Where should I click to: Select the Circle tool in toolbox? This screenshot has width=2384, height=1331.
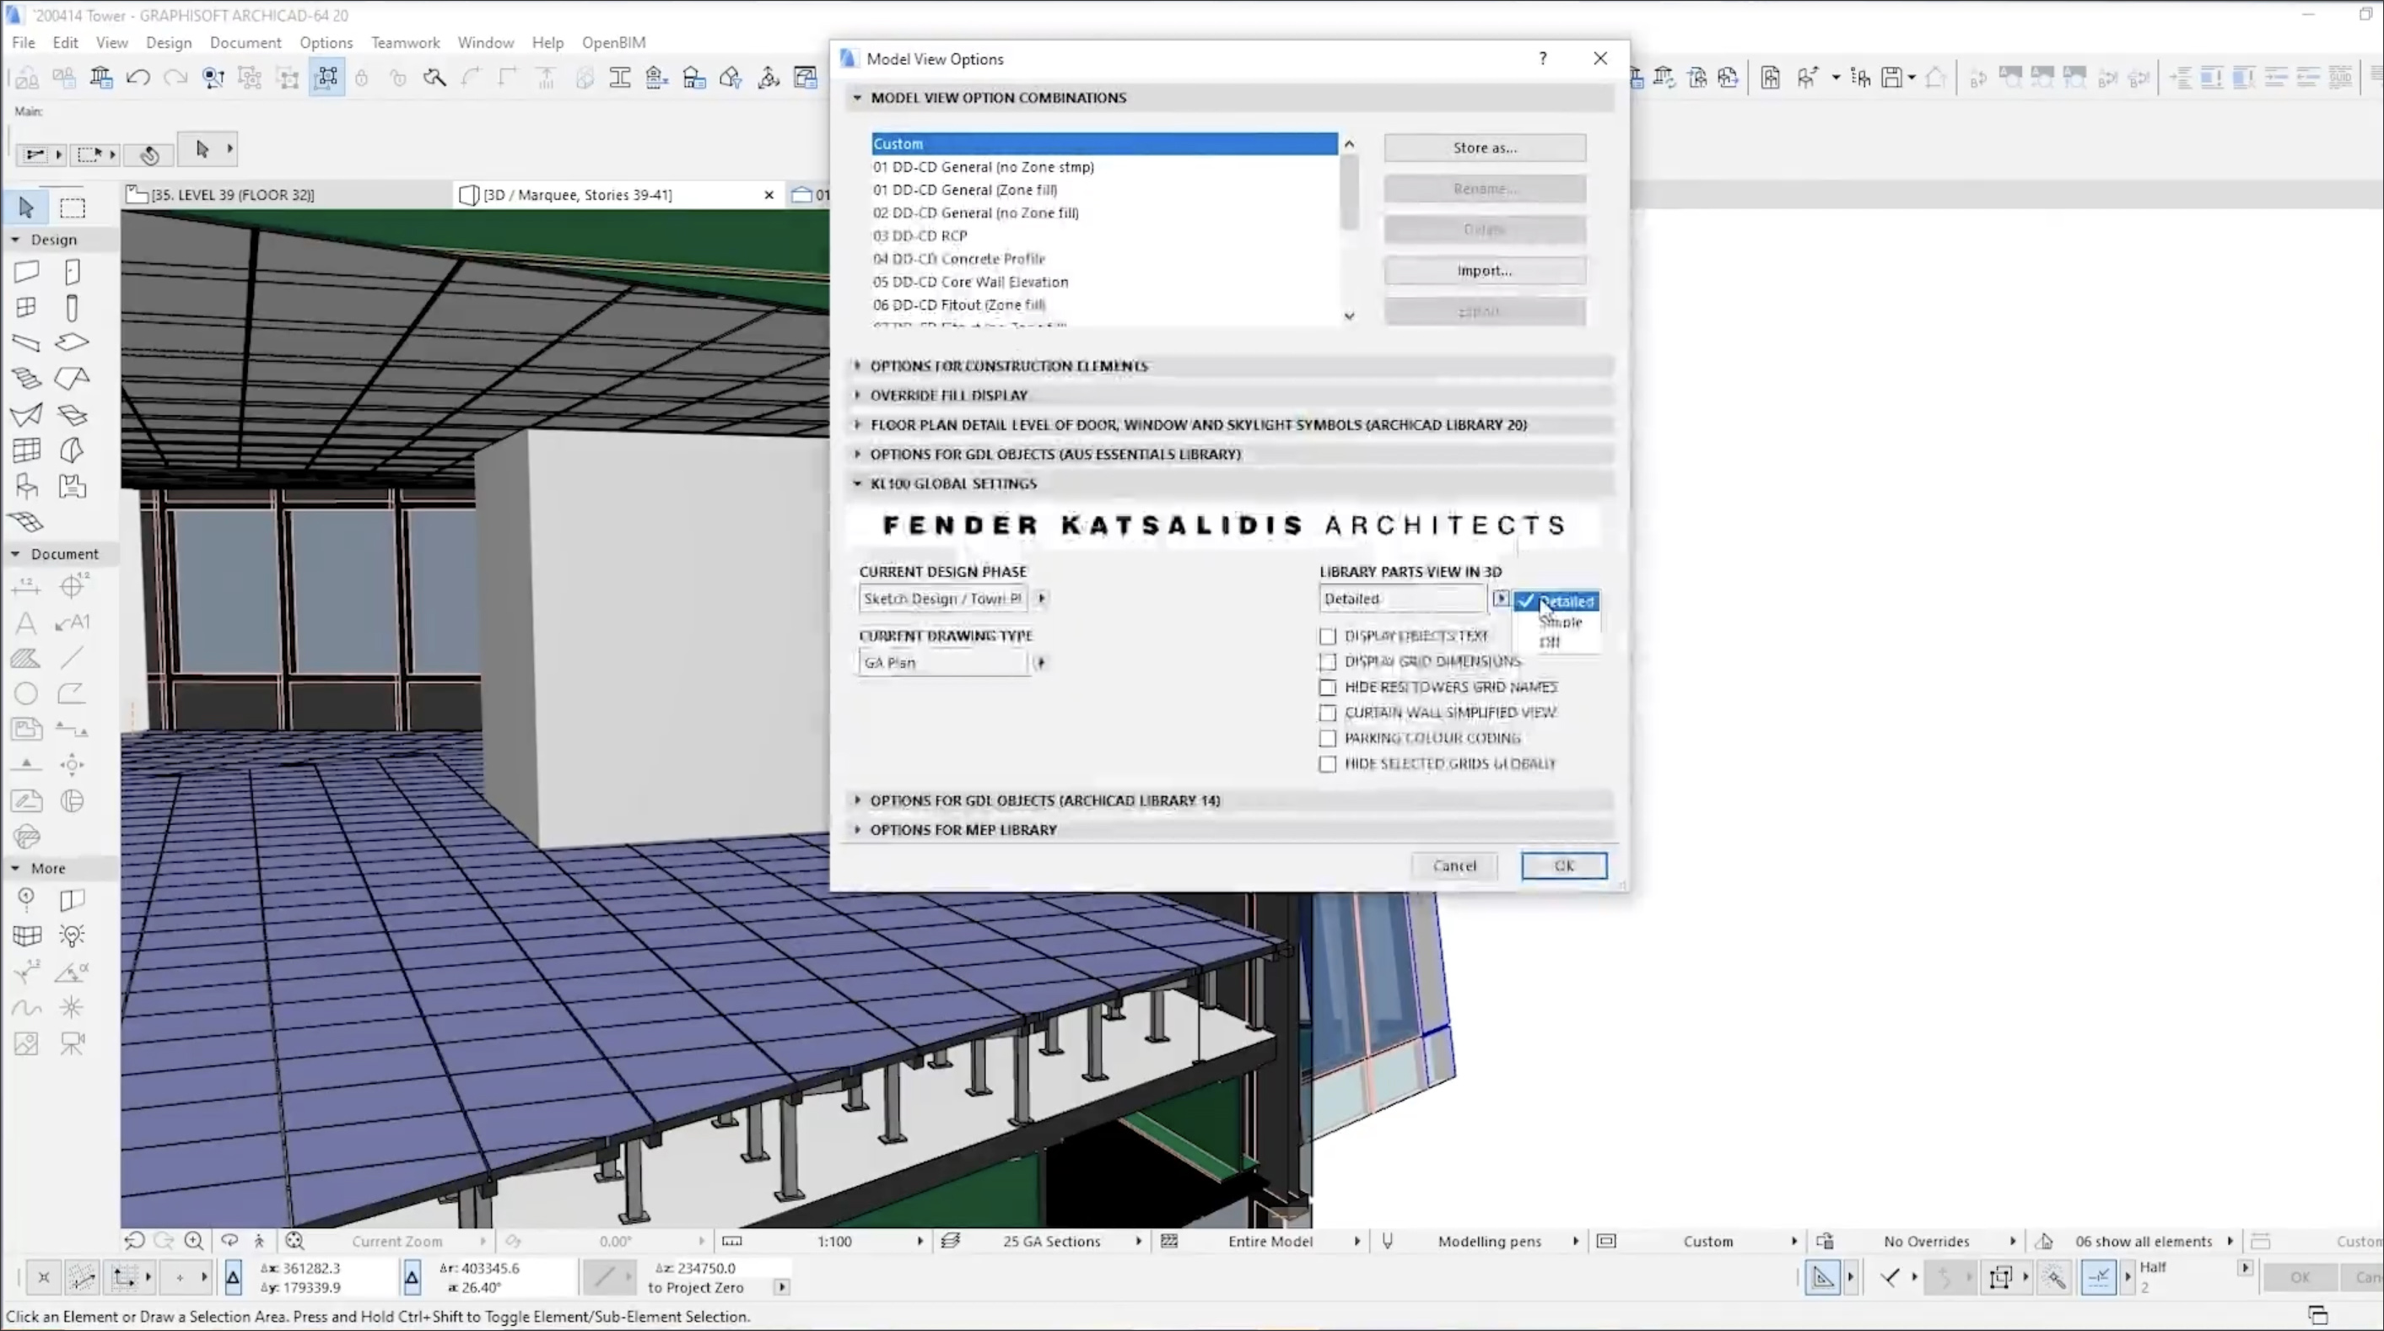point(26,693)
